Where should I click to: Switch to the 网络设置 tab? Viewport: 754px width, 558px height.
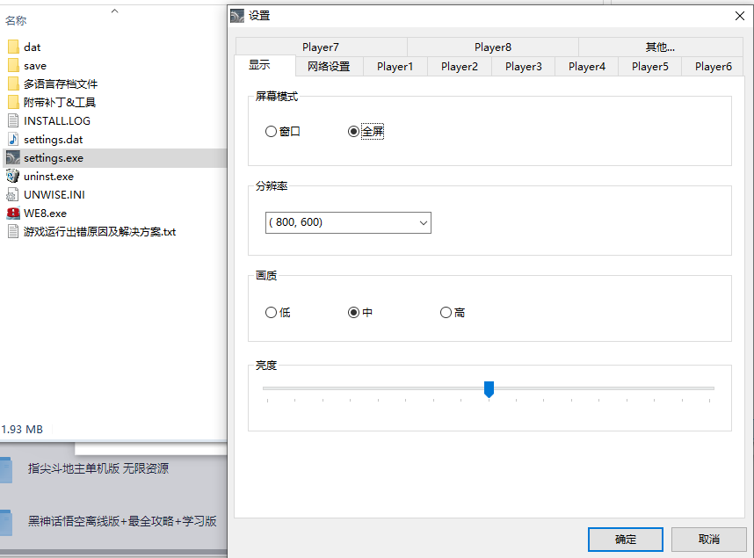point(328,67)
